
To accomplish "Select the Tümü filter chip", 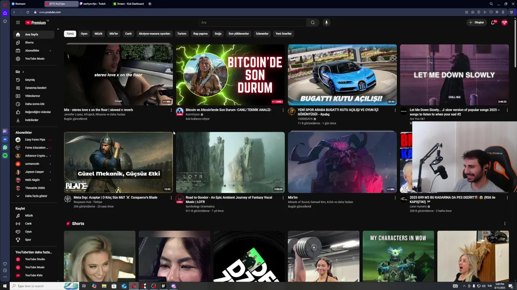I will [x=70, y=34].
